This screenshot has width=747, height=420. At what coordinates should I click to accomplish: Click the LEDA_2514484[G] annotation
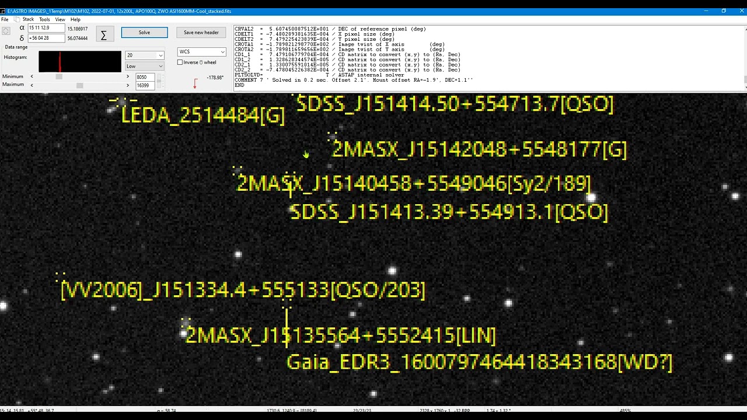[x=203, y=116]
